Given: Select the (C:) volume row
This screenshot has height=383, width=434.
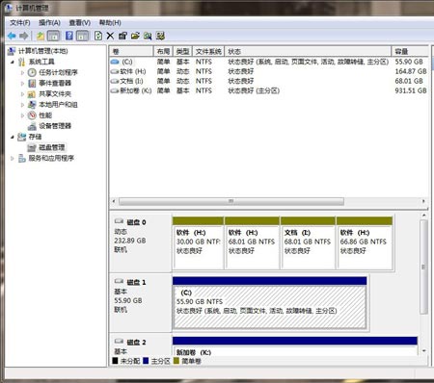Looking at the screenshot, I should point(269,62).
